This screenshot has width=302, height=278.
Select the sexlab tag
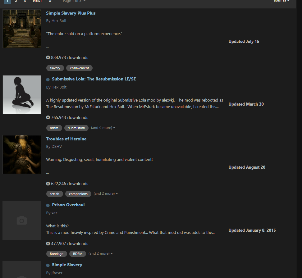coord(54,194)
